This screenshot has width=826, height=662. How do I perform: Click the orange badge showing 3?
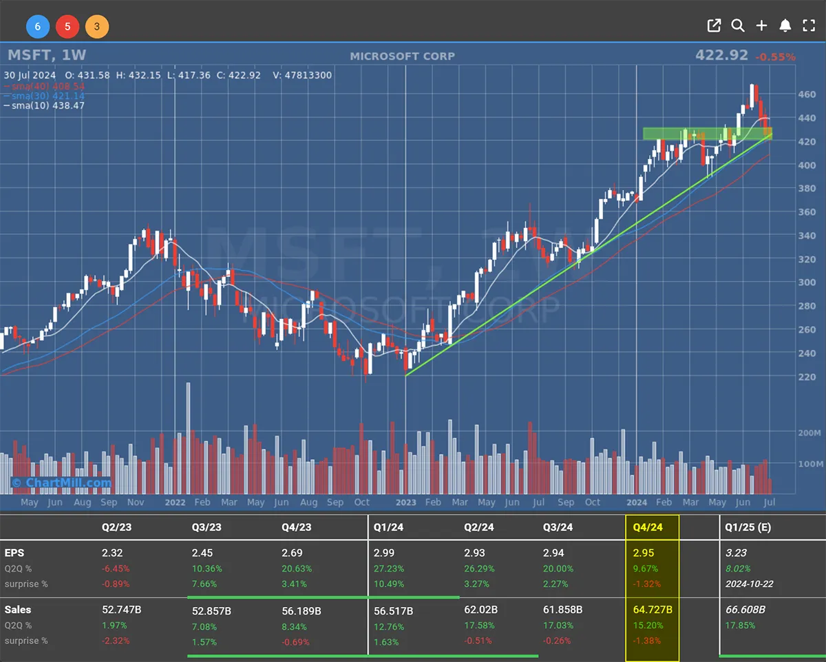[x=97, y=27]
